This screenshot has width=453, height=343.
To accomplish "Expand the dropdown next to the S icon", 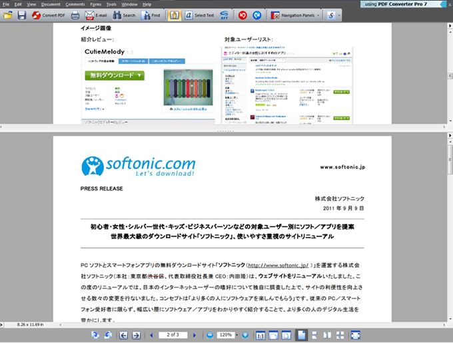I will click(339, 15).
